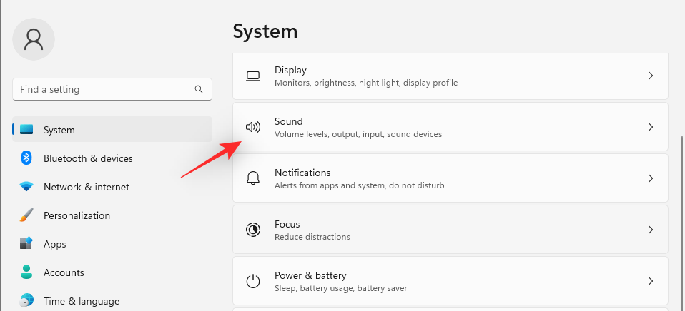Open Apps section in sidebar
This screenshot has height=311, width=685.
(54, 244)
